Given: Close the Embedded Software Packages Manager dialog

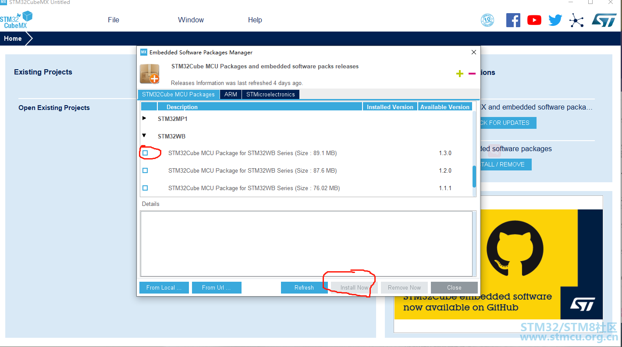Looking at the screenshot, I should [473, 52].
